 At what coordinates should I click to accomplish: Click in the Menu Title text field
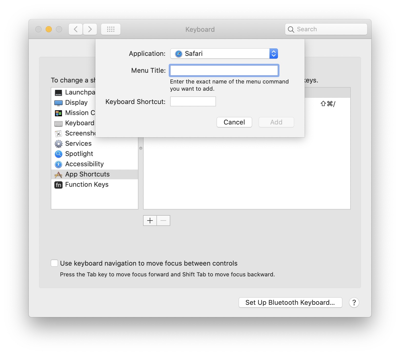point(224,70)
